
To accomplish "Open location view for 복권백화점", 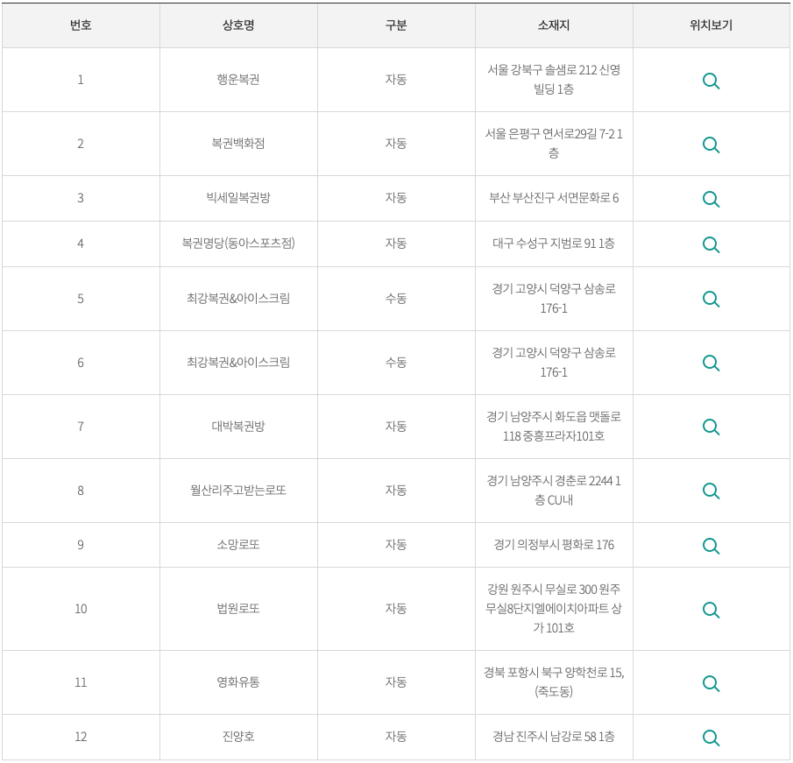I will pyautogui.click(x=711, y=145).
